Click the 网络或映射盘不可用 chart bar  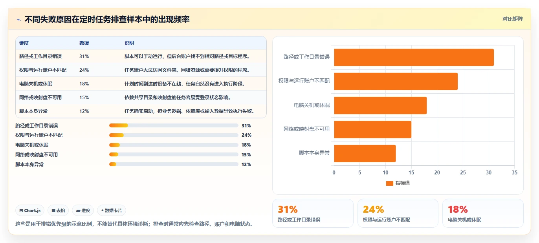(x=372, y=129)
